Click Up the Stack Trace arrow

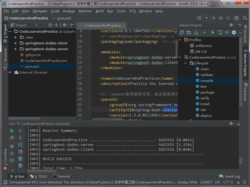point(20,131)
